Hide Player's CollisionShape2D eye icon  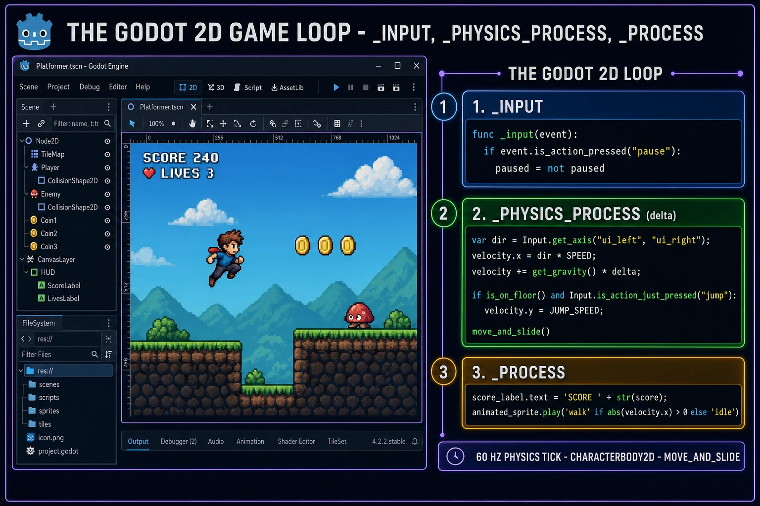(x=107, y=181)
